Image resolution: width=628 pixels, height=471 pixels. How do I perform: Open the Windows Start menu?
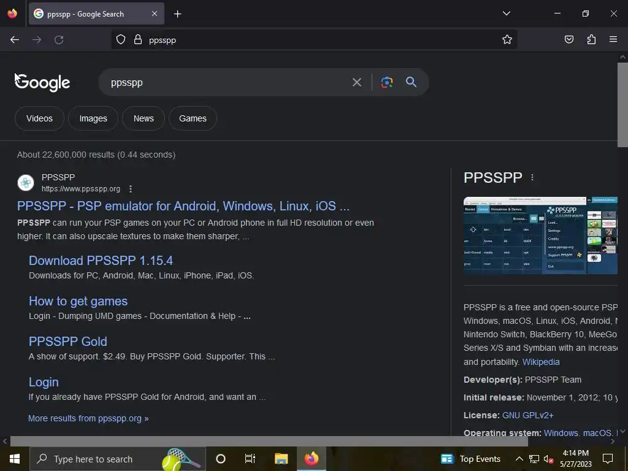(15, 459)
